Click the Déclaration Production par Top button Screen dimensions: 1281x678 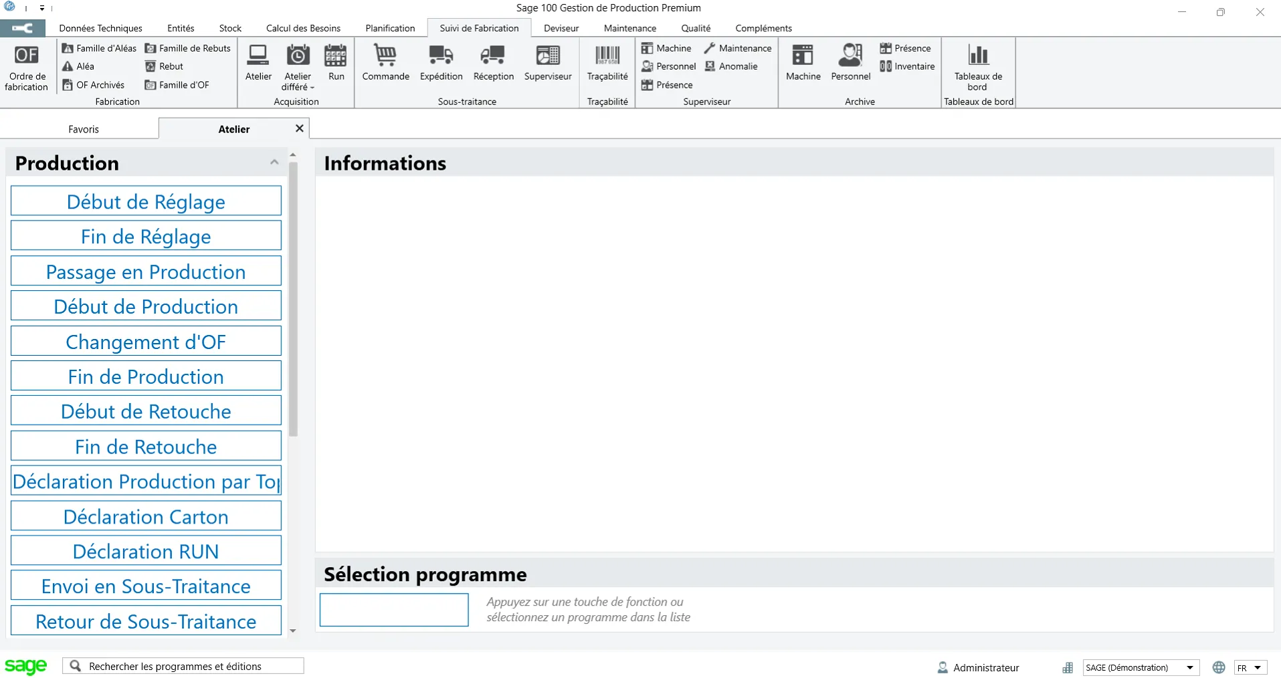146,481
